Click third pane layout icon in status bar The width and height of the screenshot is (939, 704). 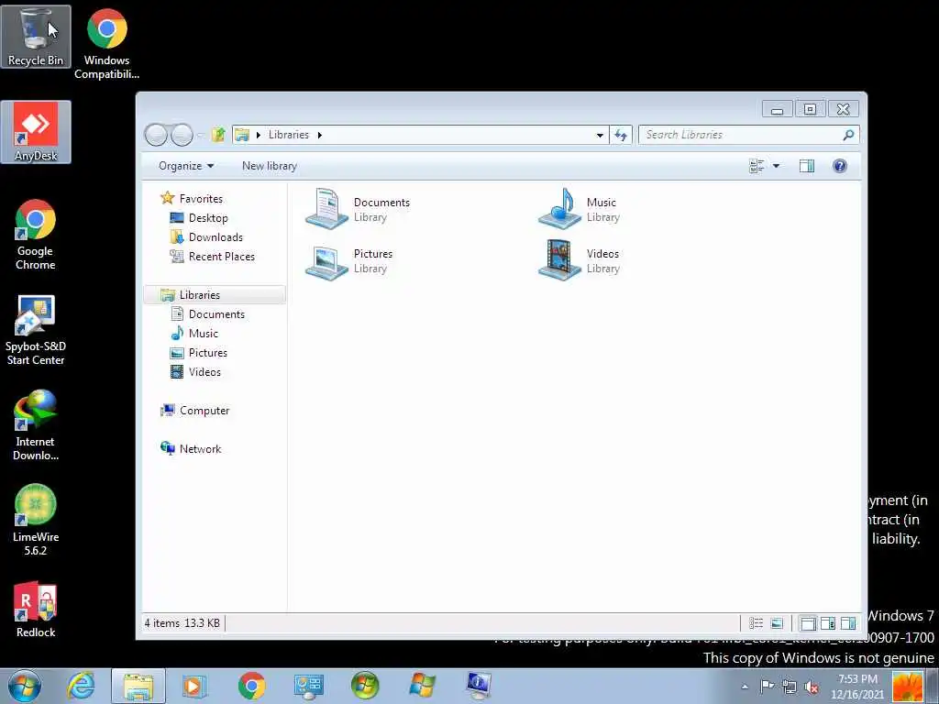coord(848,623)
